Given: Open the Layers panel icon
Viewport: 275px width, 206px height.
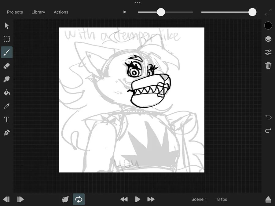Looking at the screenshot, I should pos(268,39).
